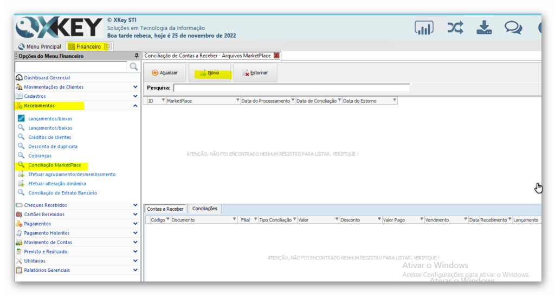This screenshot has width=555, height=295.
Task: Expand the Pagamentos chevron
Action: coord(135,224)
